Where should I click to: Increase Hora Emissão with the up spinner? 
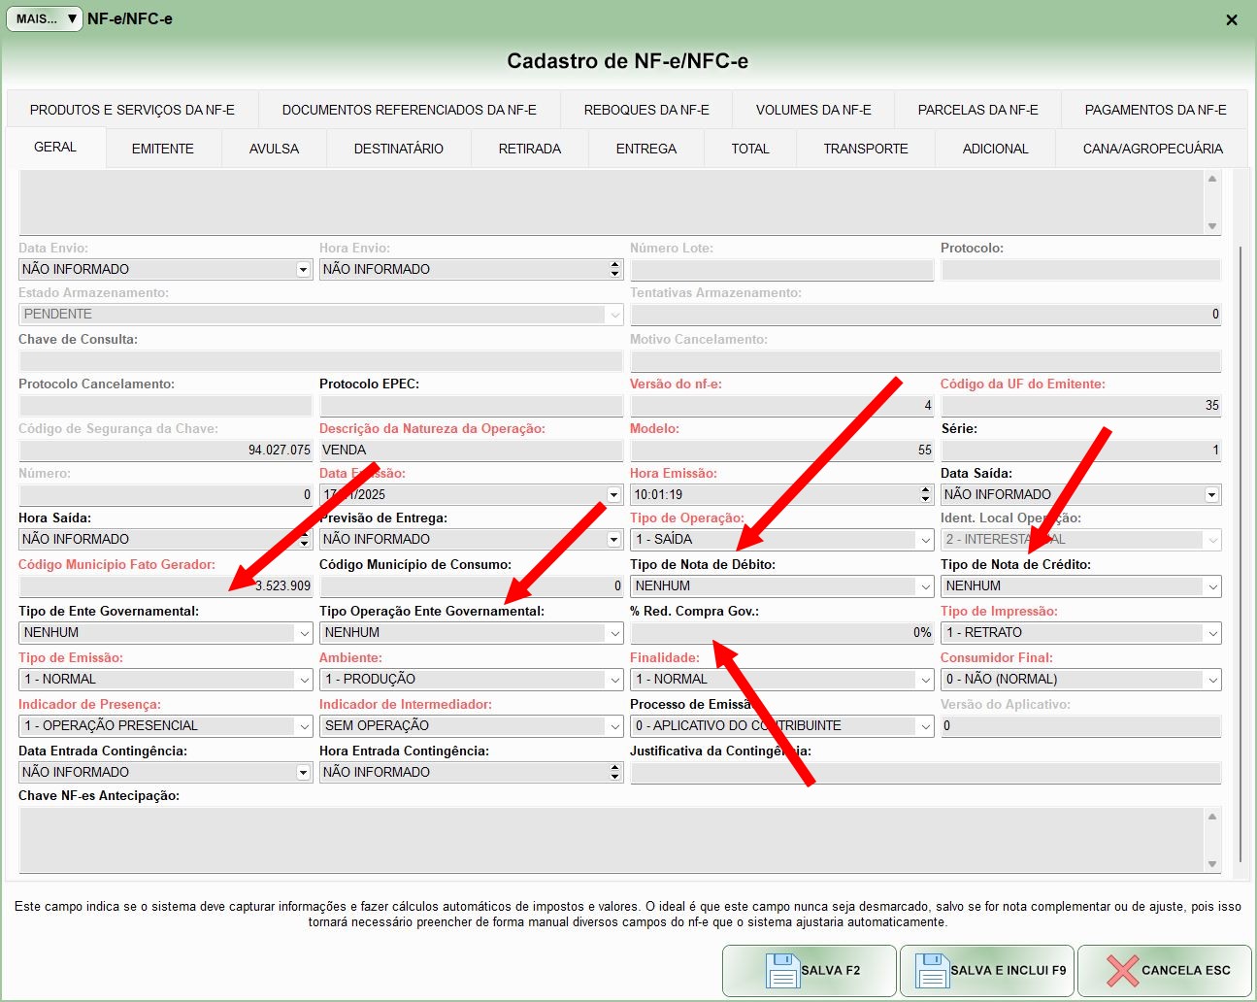pos(926,489)
